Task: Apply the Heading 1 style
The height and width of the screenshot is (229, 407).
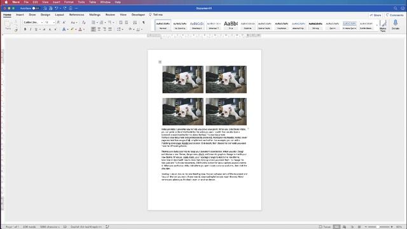Action: 197,25
